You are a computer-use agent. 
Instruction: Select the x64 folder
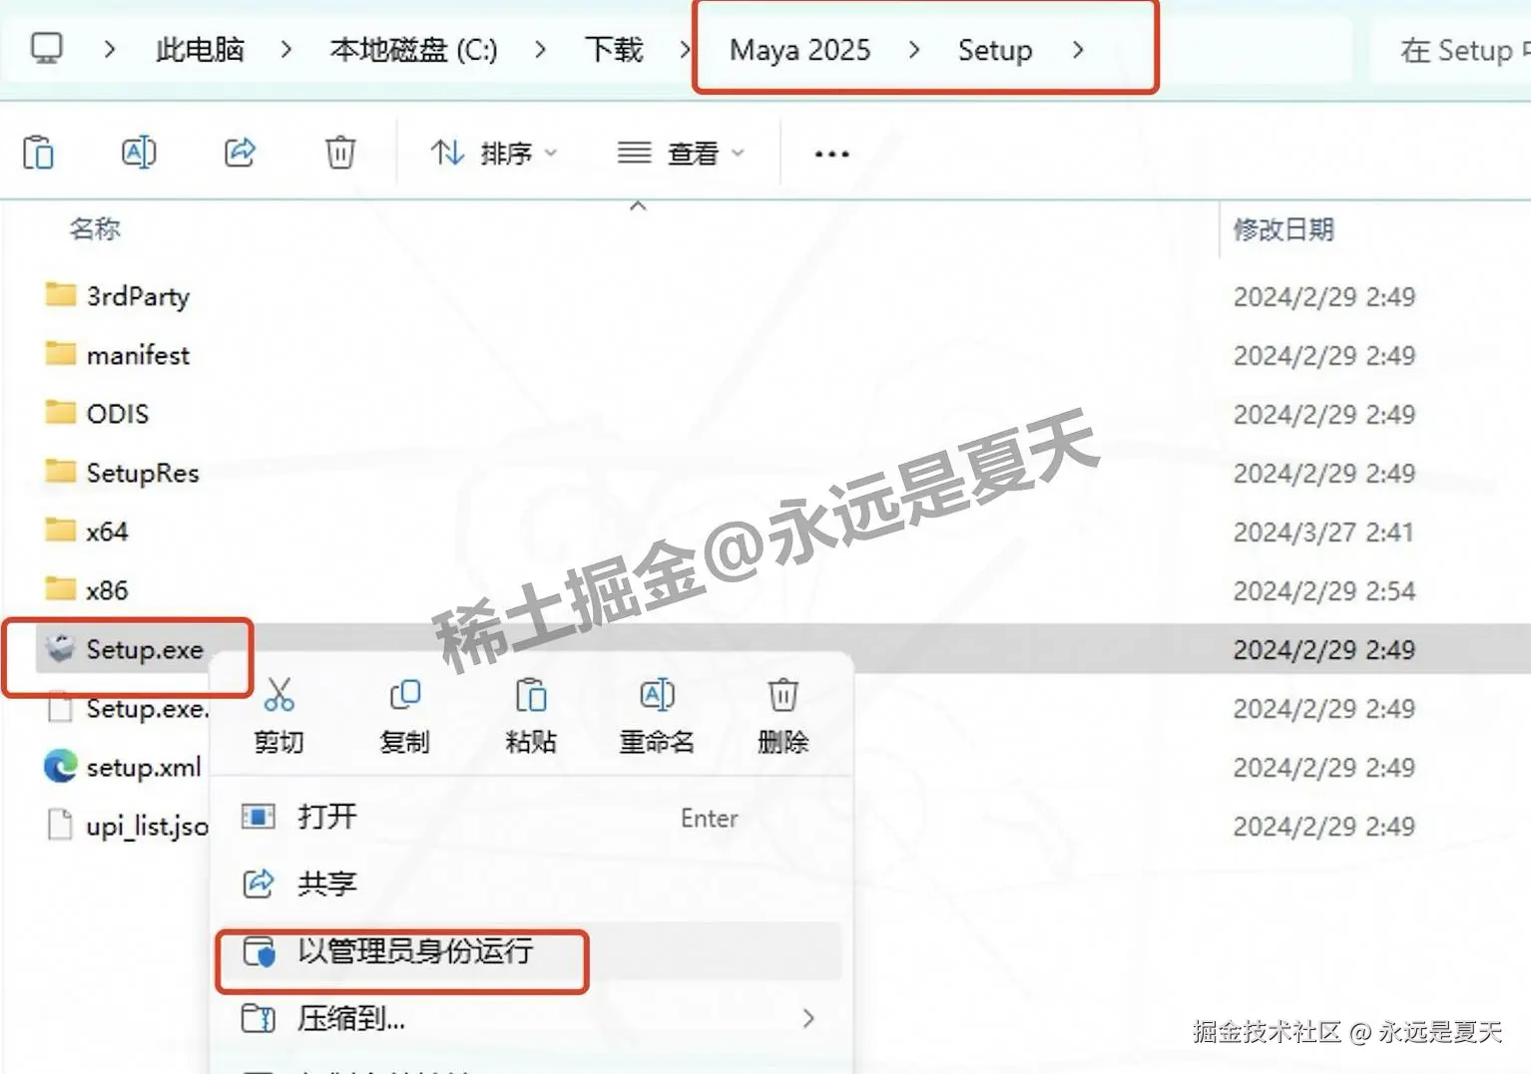[x=106, y=531]
